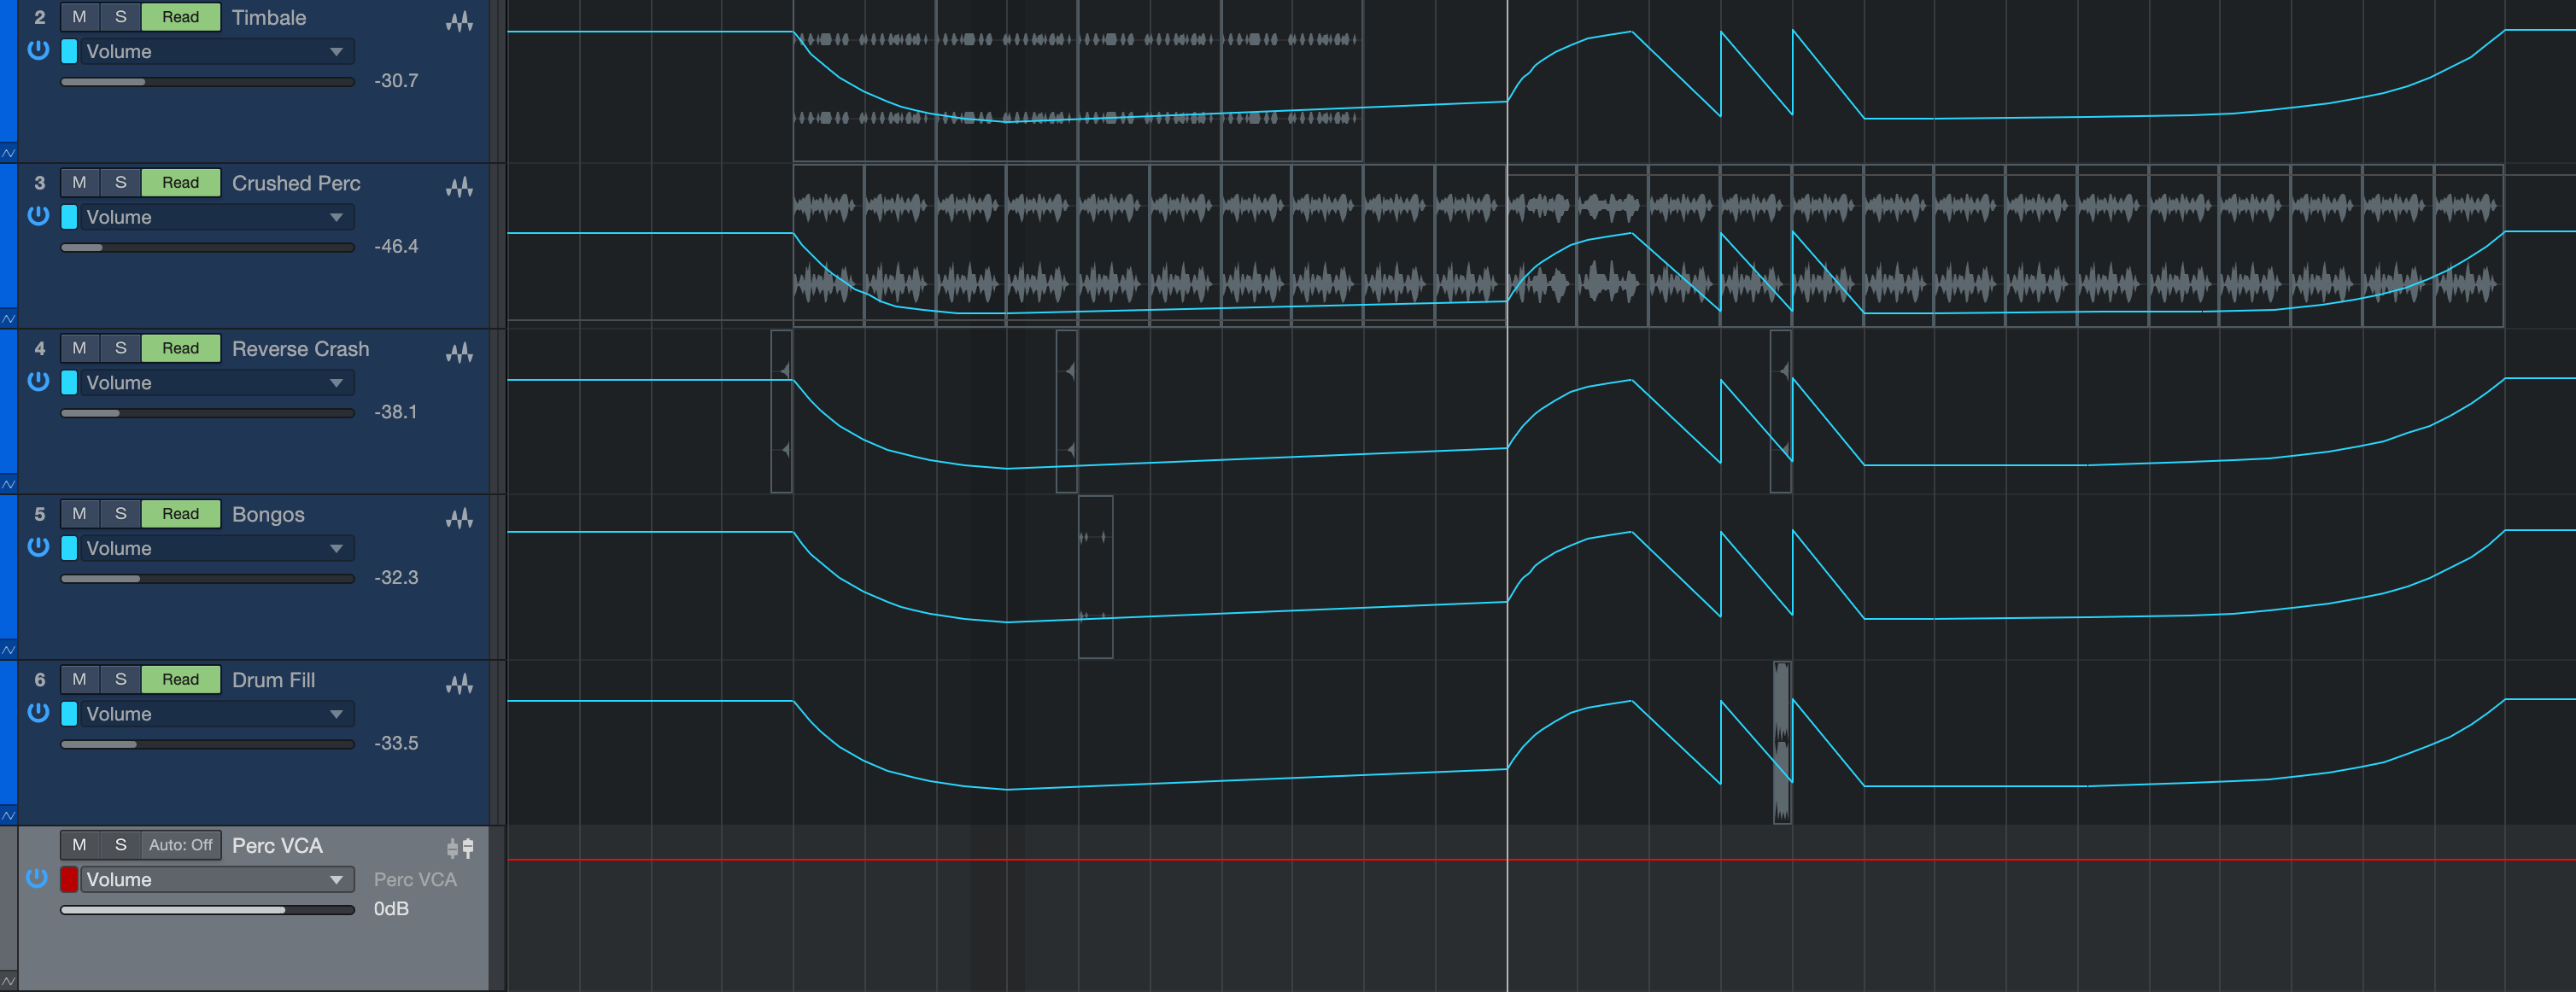
Task: Open the Bongos Volume parameter dropdown
Action: [216, 548]
